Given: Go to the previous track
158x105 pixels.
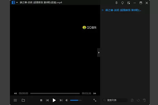Looking at the screenshot, I should click(47, 100).
